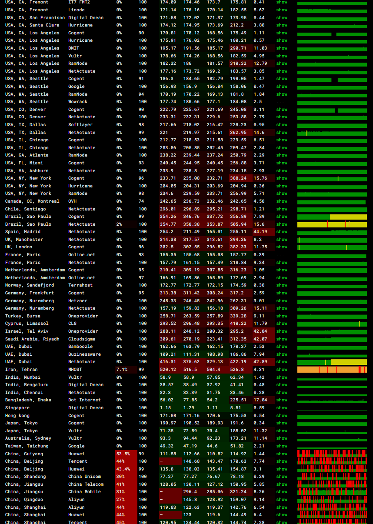Open show link for Seattle Google row
The width and height of the screenshot is (373, 524).
click(x=282, y=87)
